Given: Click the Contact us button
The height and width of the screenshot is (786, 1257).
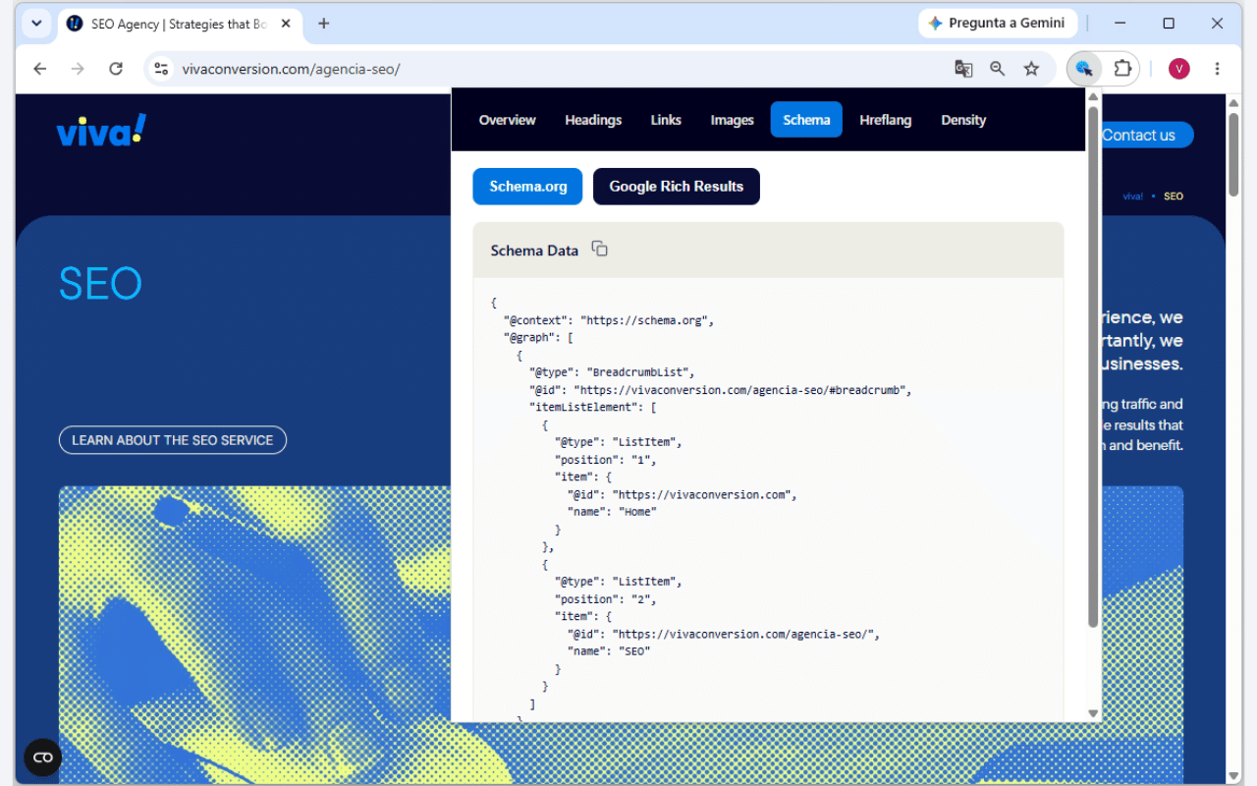Looking at the screenshot, I should coord(1144,135).
